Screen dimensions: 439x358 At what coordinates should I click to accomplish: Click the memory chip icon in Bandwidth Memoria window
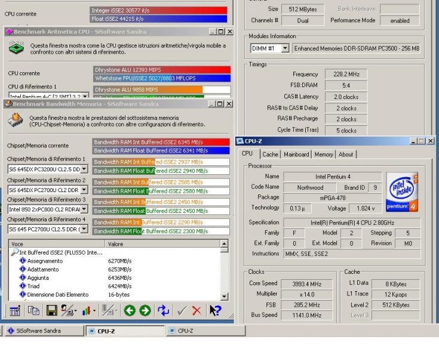[x=16, y=120]
